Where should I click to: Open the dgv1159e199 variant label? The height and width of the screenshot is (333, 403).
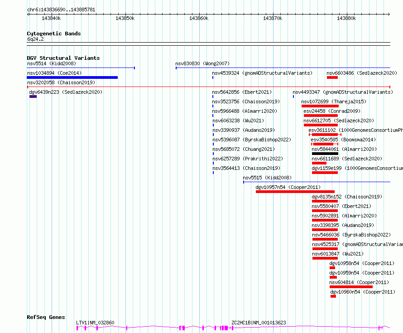pos(357,168)
